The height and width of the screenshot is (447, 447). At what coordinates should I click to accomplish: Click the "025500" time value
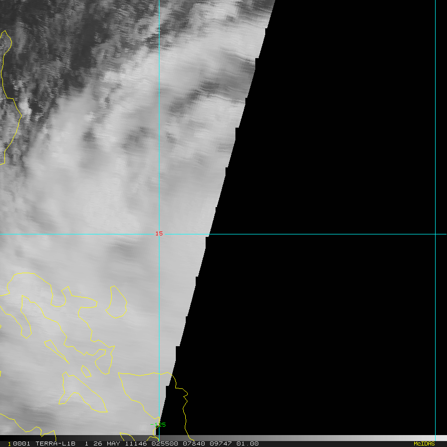tap(165, 444)
